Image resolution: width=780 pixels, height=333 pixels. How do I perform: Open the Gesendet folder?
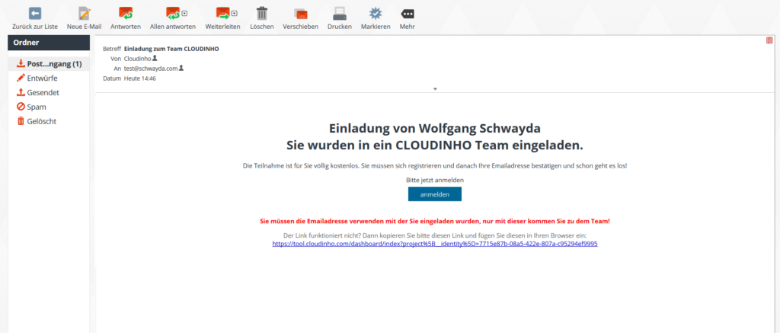coord(49,92)
